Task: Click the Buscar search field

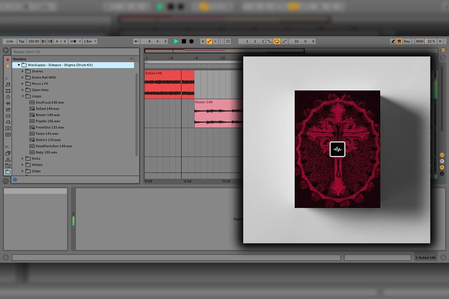Action: coord(75,52)
